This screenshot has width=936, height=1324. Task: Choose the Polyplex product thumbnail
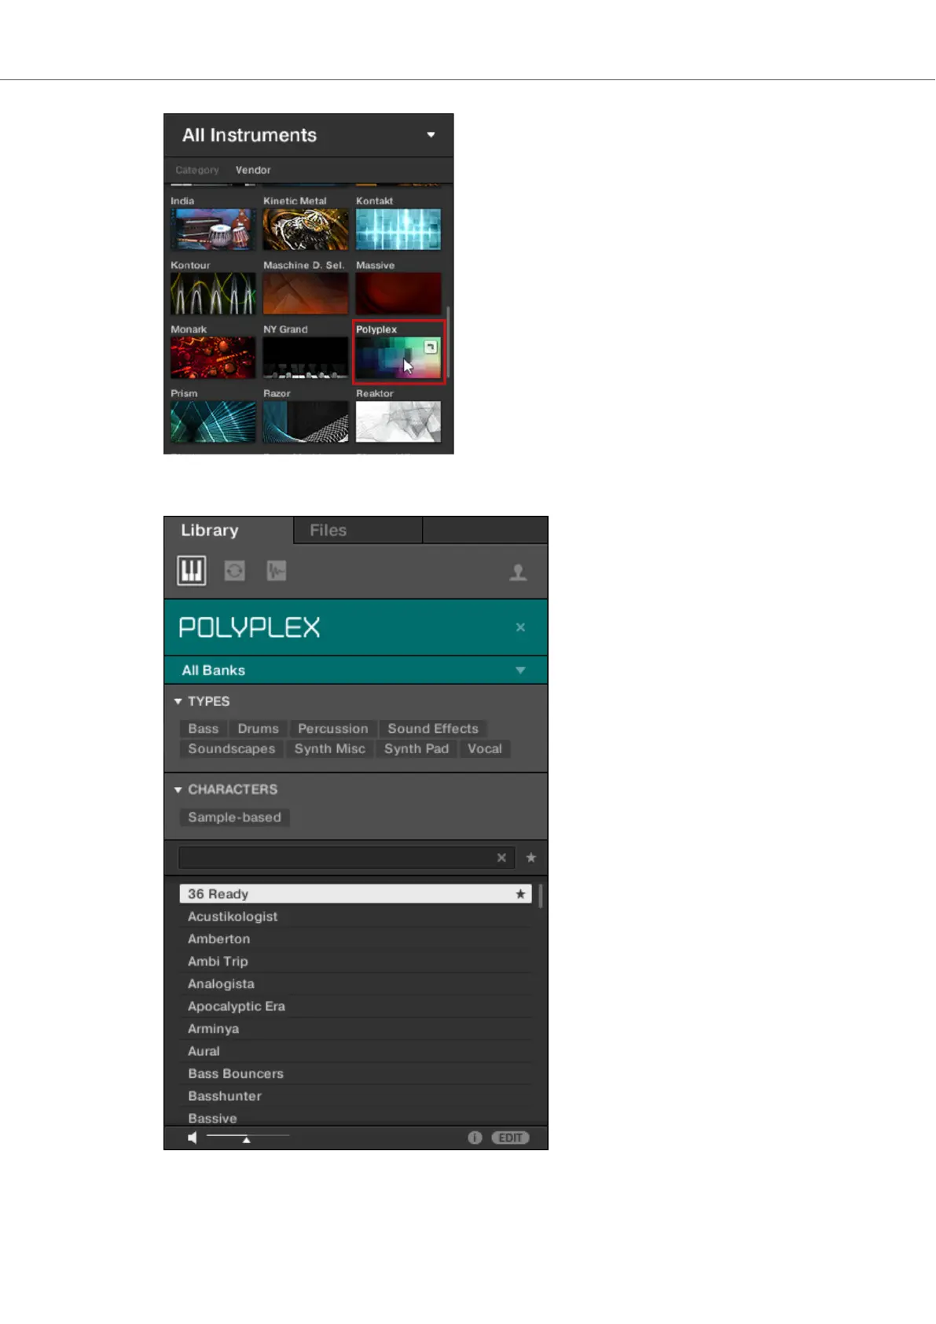pyautogui.click(x=398, y=358)
